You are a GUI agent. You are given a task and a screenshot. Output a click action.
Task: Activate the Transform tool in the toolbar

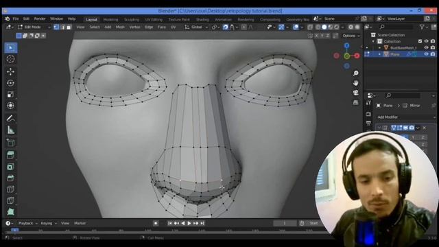click(x=11, y=106)
